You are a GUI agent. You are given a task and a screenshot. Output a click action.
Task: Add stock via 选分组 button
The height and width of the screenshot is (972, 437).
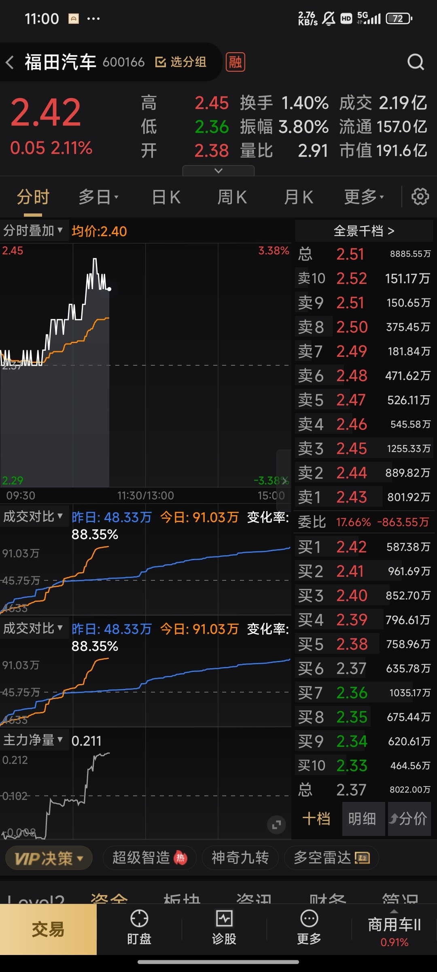click(x=181, y=62)
